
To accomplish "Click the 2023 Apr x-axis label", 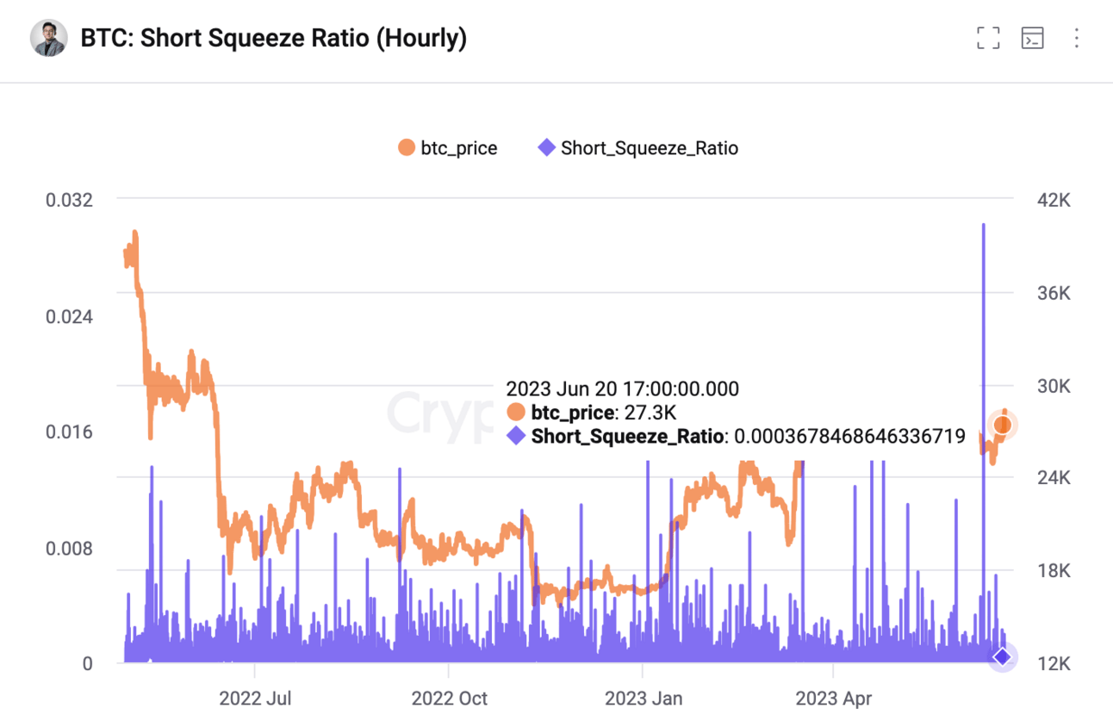I will click(x=833, y=698).
